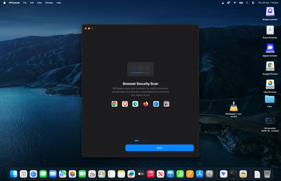
Task: Open the Downloads stack in the Dock
Action: pos(257,174)
